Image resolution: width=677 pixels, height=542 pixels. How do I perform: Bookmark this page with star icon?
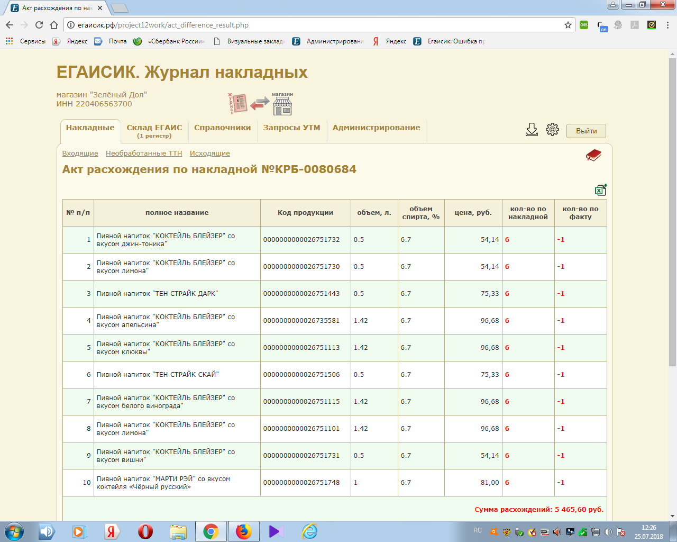pyautogui.click(x=568, y=25)
